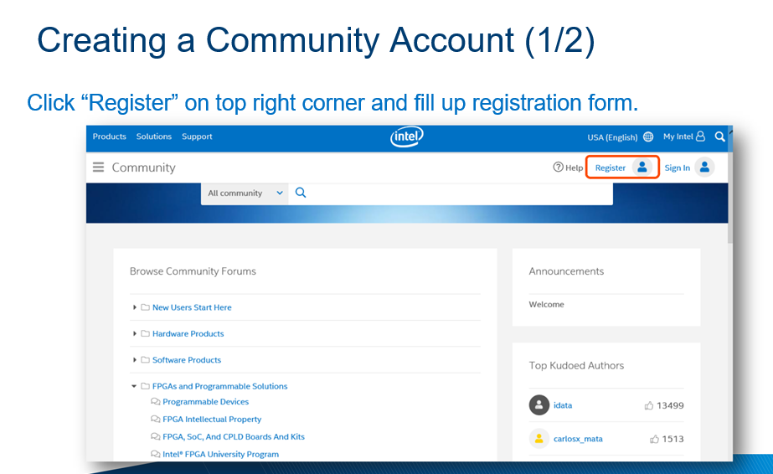Screen dimensions: 773x474
Task: Open the idata author profile link
Action: (x=563, y=405)
